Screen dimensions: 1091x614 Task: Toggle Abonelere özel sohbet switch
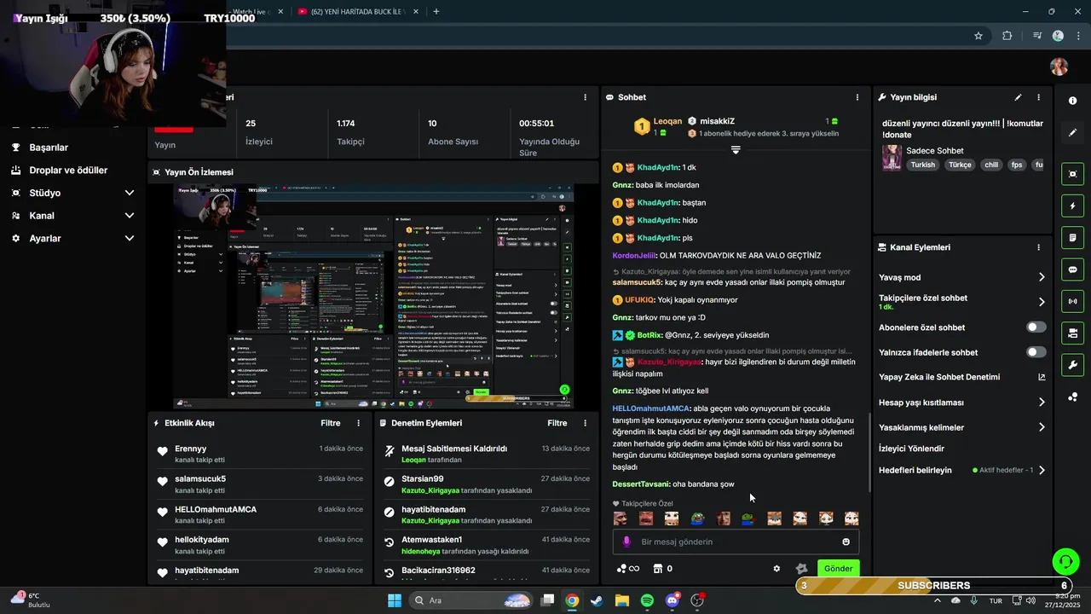pyautogui.click(x=1036, y=327)
